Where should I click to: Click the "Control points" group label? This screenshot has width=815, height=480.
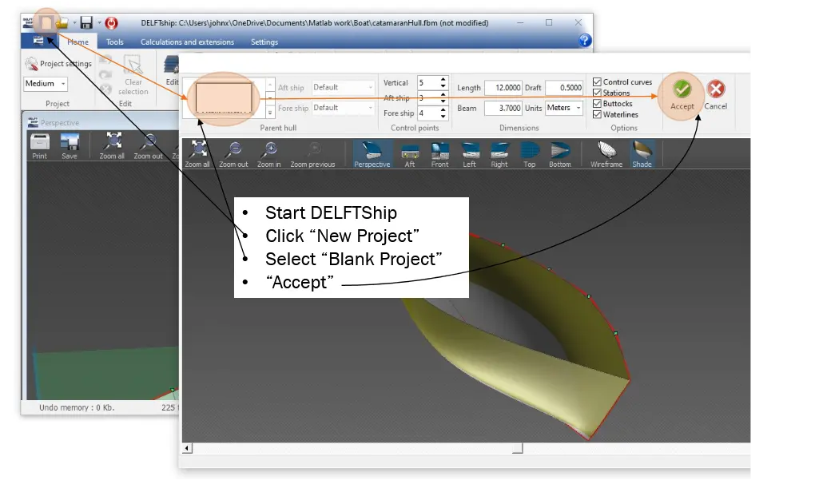click(x=415, y=128)
